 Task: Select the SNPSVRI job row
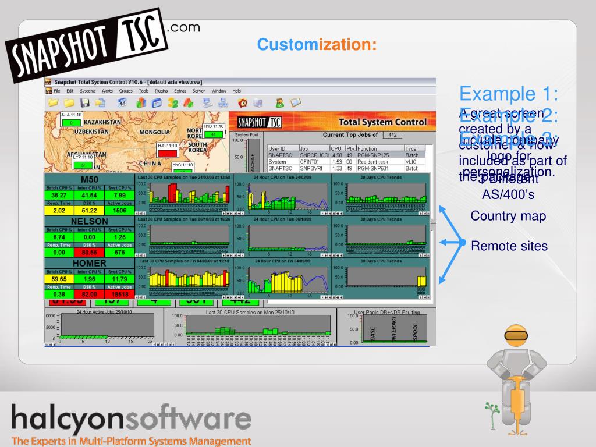[346, 168]
